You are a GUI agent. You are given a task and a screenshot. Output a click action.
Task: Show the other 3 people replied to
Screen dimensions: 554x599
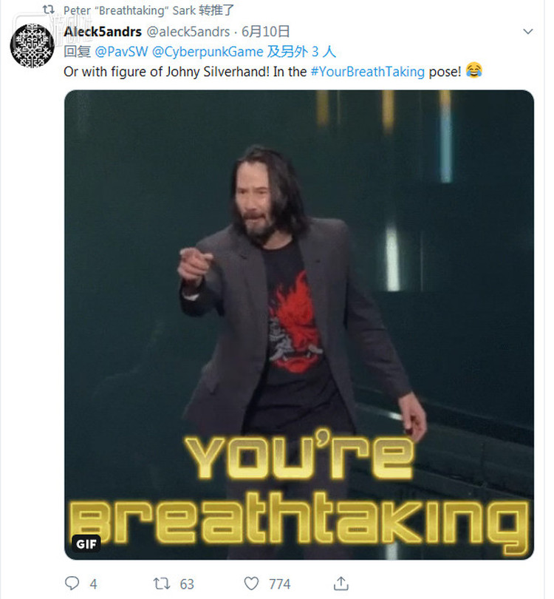[x=301, y=52]
